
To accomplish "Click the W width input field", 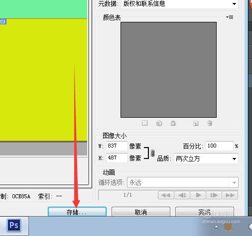I will click(117, 146).
